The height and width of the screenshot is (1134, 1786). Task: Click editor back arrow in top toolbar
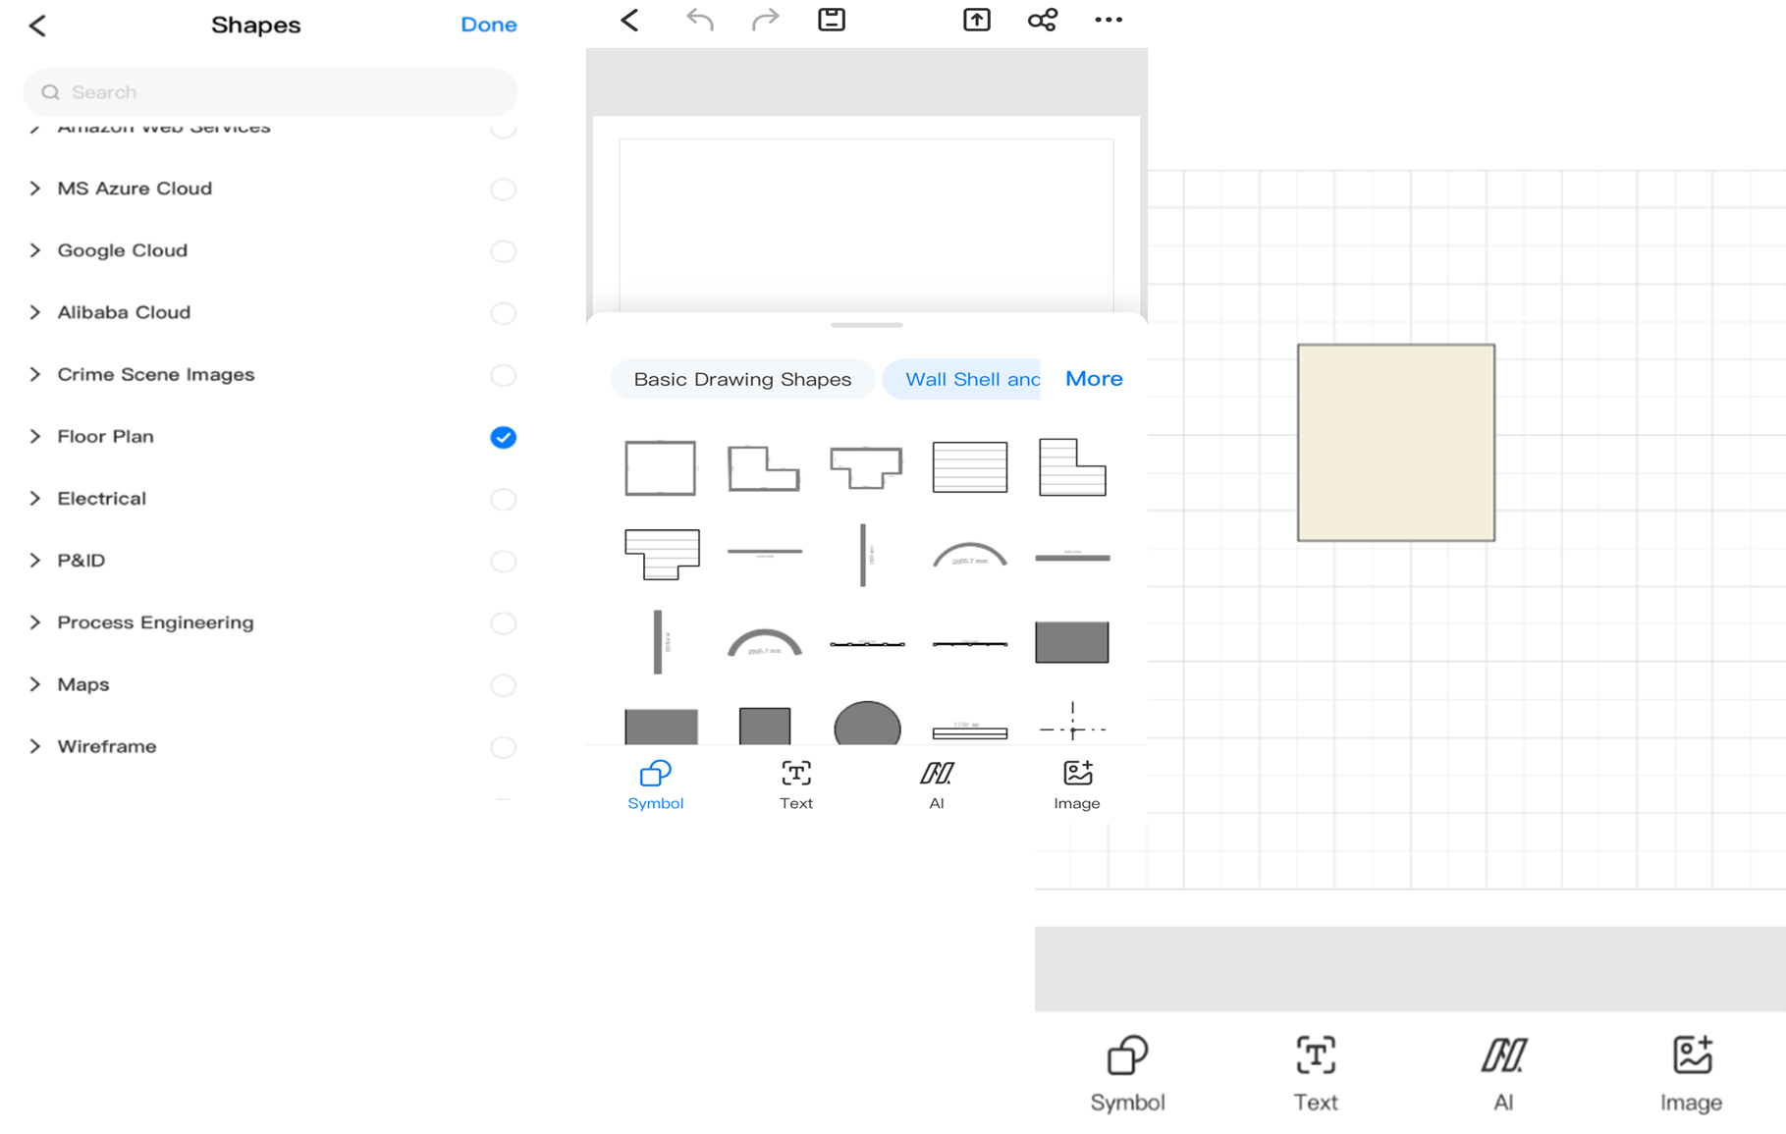point(629,20)
